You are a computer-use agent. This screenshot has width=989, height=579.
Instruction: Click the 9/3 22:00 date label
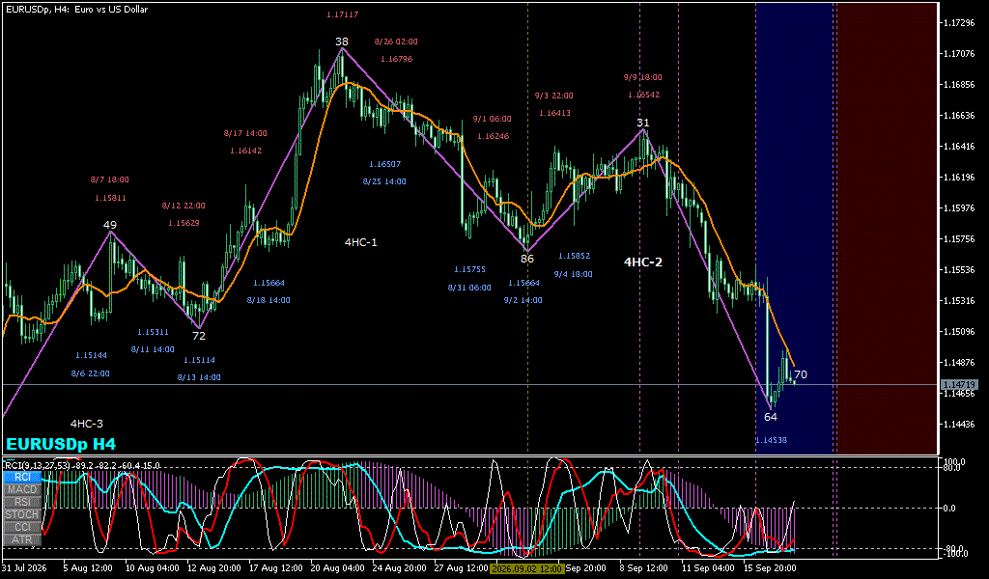click(x=553, y=96)
